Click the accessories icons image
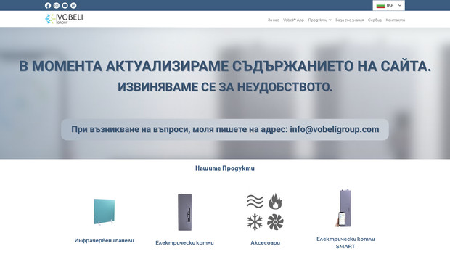The width and height of the screenshot is (450, 275). click(265, 212)
